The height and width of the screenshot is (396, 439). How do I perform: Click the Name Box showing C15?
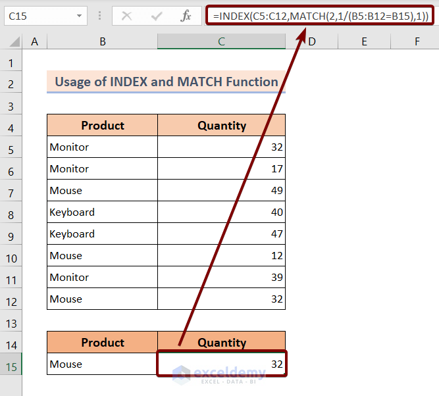point(45,16)
